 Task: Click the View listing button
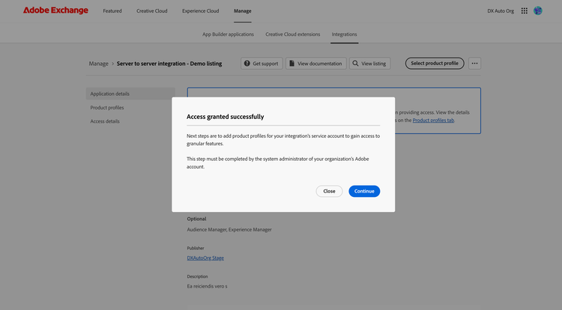pos(370,64)
